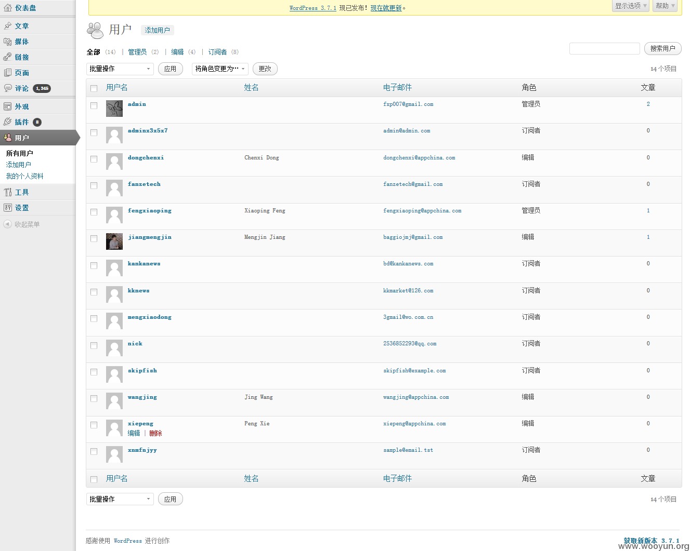Click the Plugins plug icon
The height and width of the screenshot is (551, 690).
pyautogui.click(x=8, y=122)
